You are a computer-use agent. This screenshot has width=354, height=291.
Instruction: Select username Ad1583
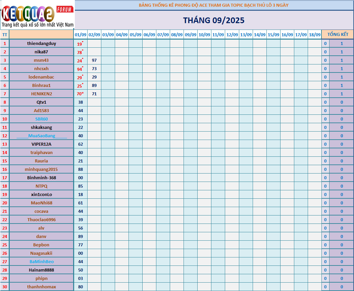tap(41, 111)
